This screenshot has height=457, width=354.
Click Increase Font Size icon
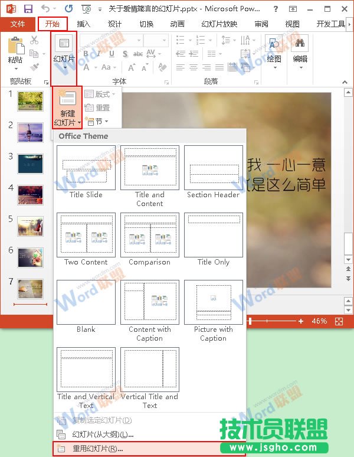(x=132, y=68)
